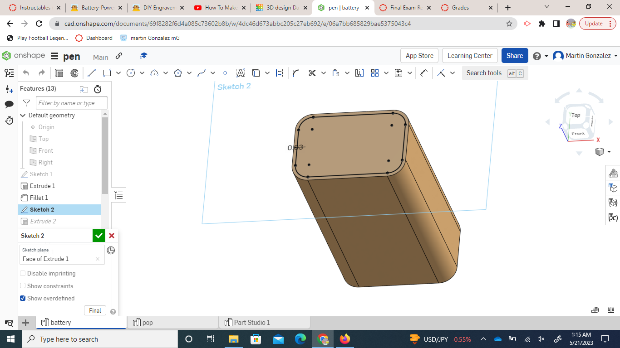Select the Dimension tool
The width and height of the screenshot is (620, 348).
[x=279, y=72]
